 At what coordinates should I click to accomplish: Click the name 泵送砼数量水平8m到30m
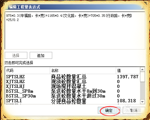tap(78, 91)
